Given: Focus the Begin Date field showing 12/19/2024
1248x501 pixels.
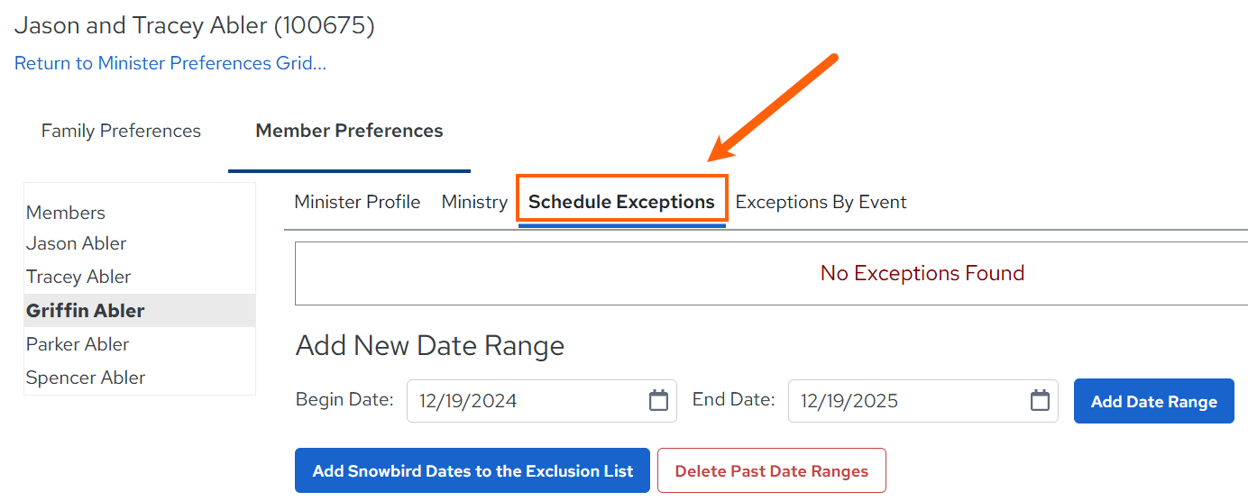Looking at the screenshot, I should coord(541,401).
